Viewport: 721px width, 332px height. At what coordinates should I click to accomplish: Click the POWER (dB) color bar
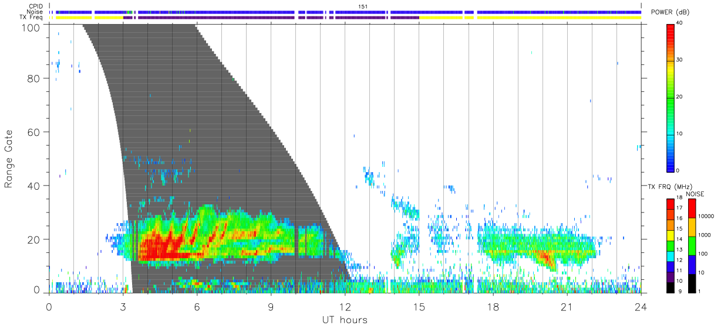click(x=671, y=97)
